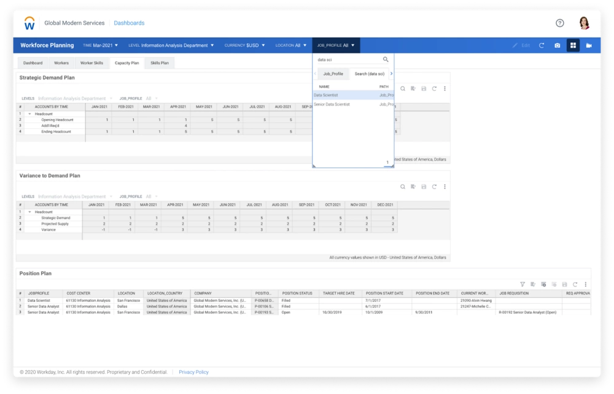Refresh the Position Plan table
614x394 pixels.
(575, 284)
